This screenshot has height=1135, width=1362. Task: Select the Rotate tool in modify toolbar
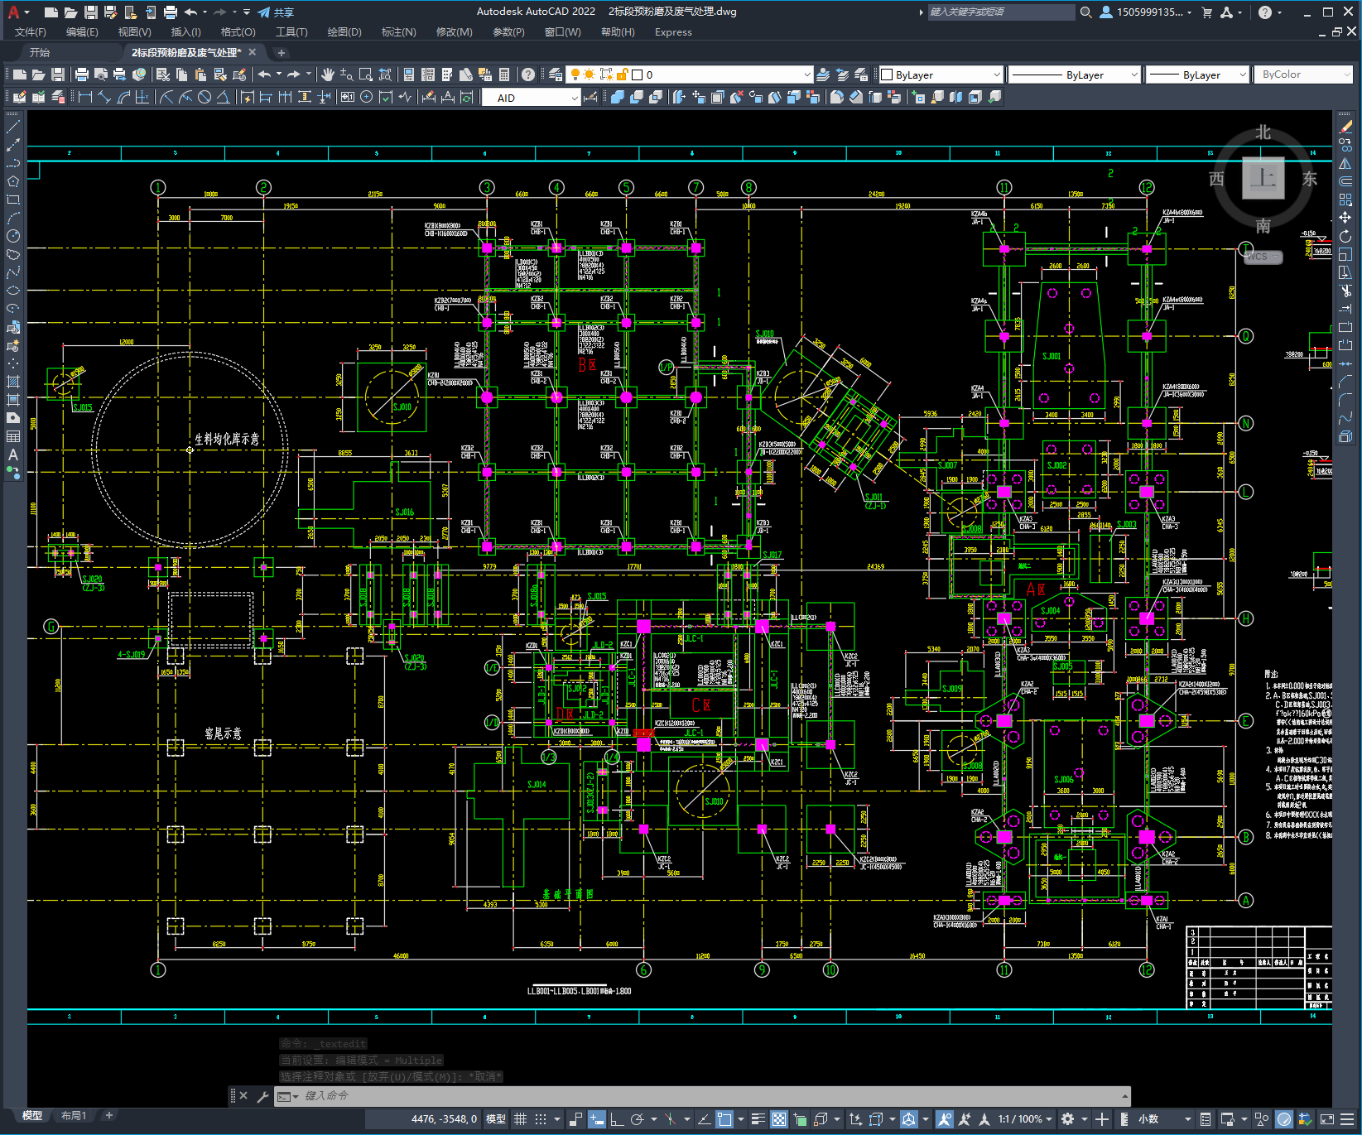1345,236
